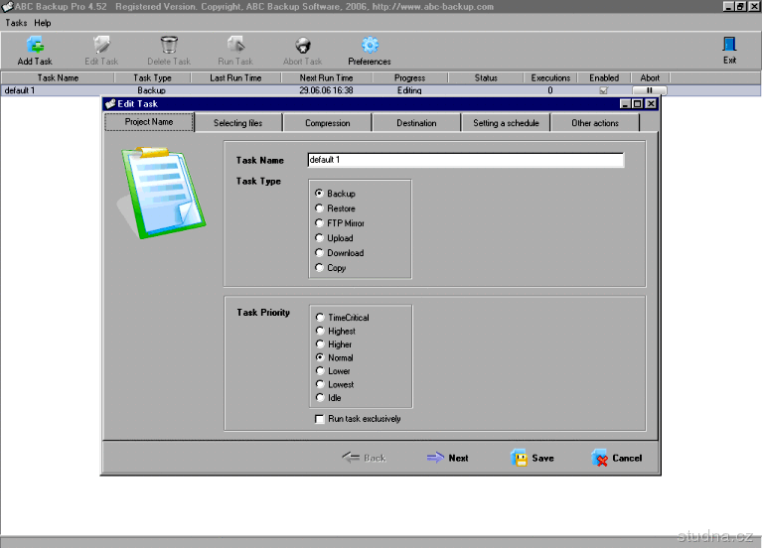762x548 pixels.
Task: Enable Run task exclusively checkbox
Action: (319, 419)
